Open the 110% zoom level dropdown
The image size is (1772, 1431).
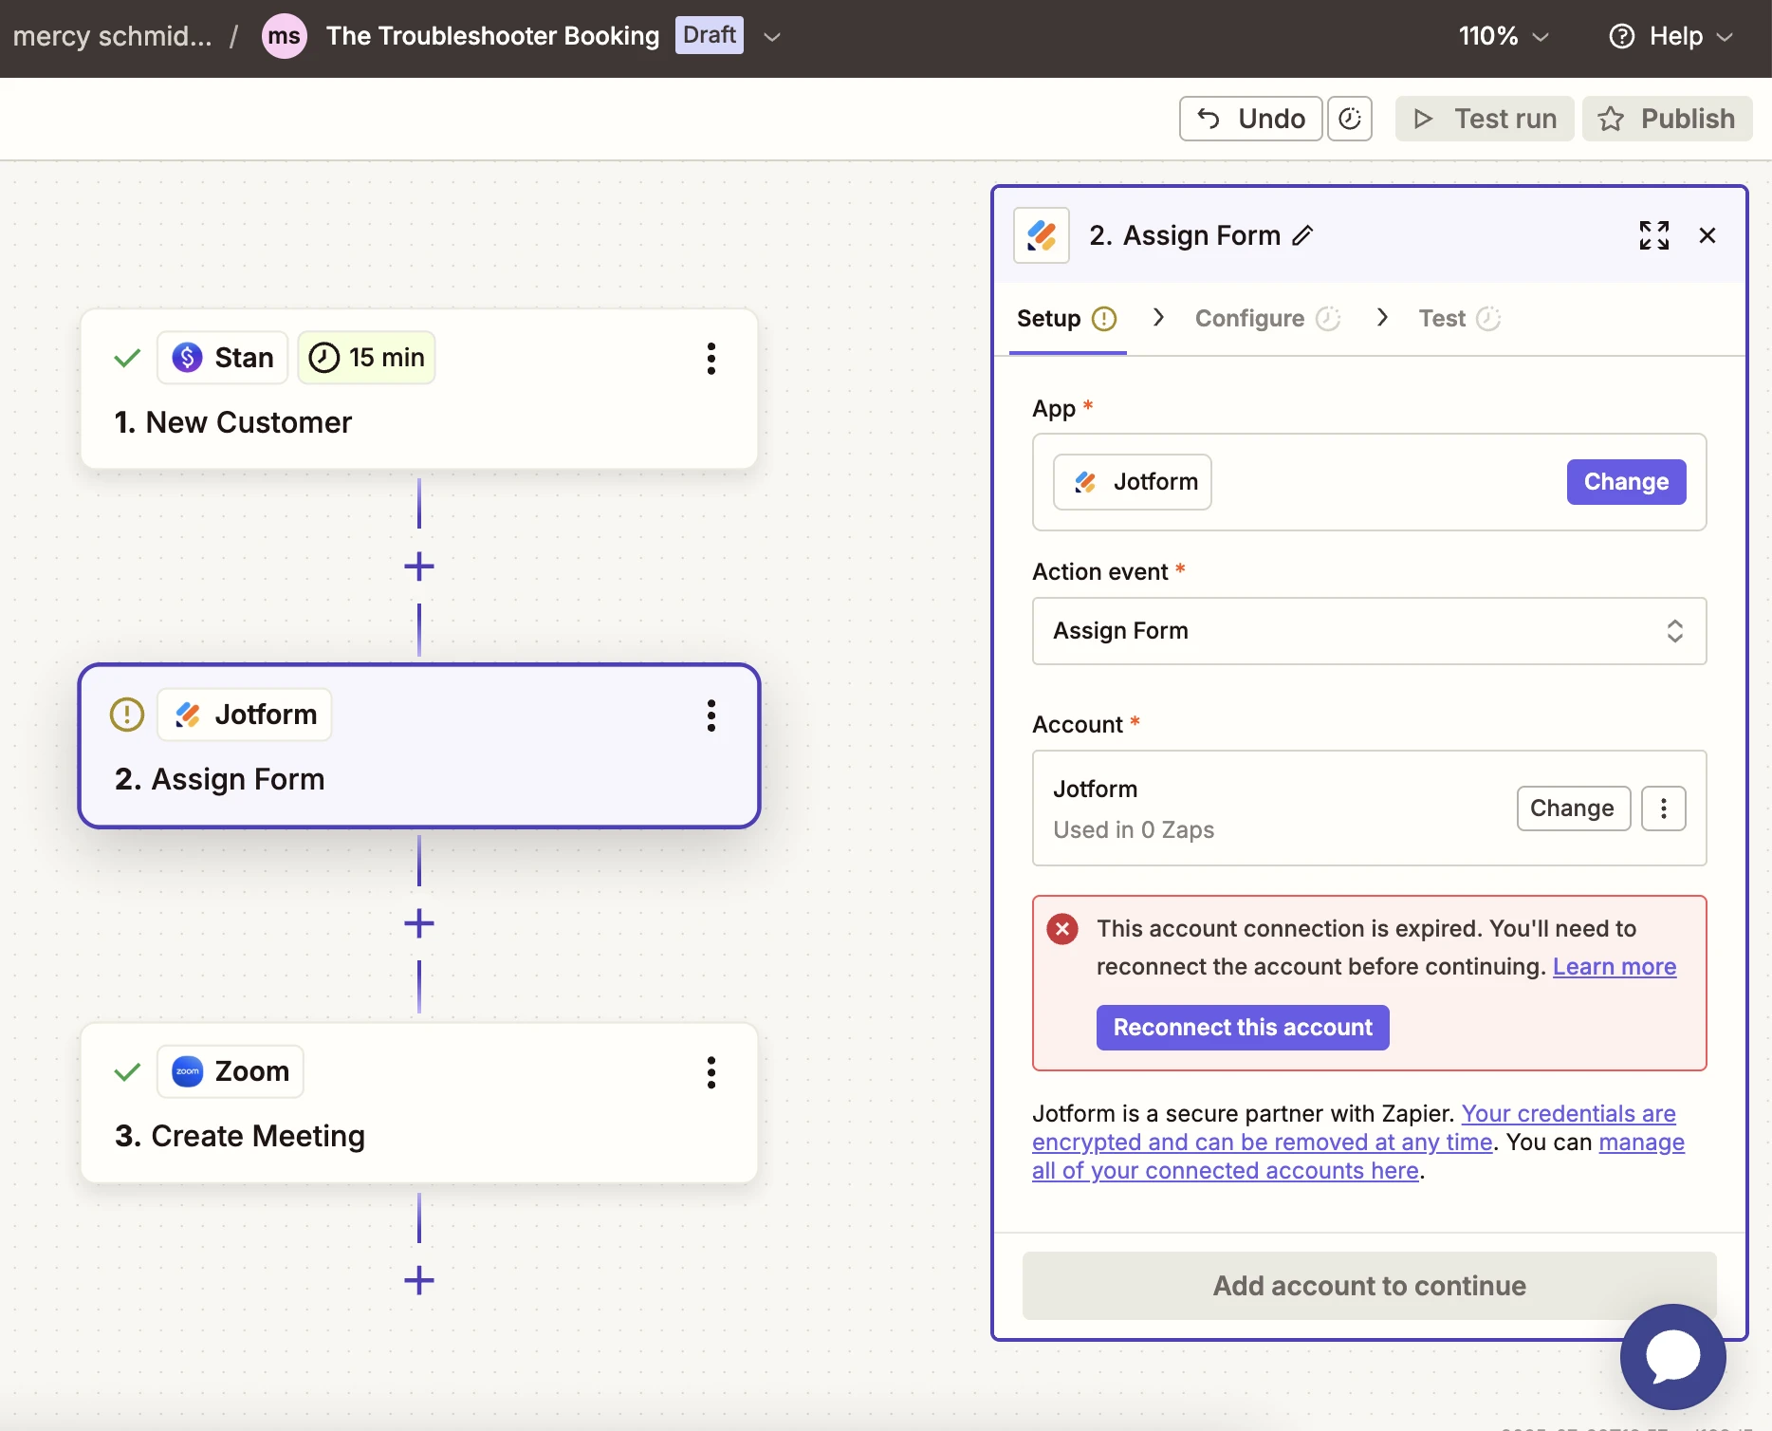(x=1502, y=35)
